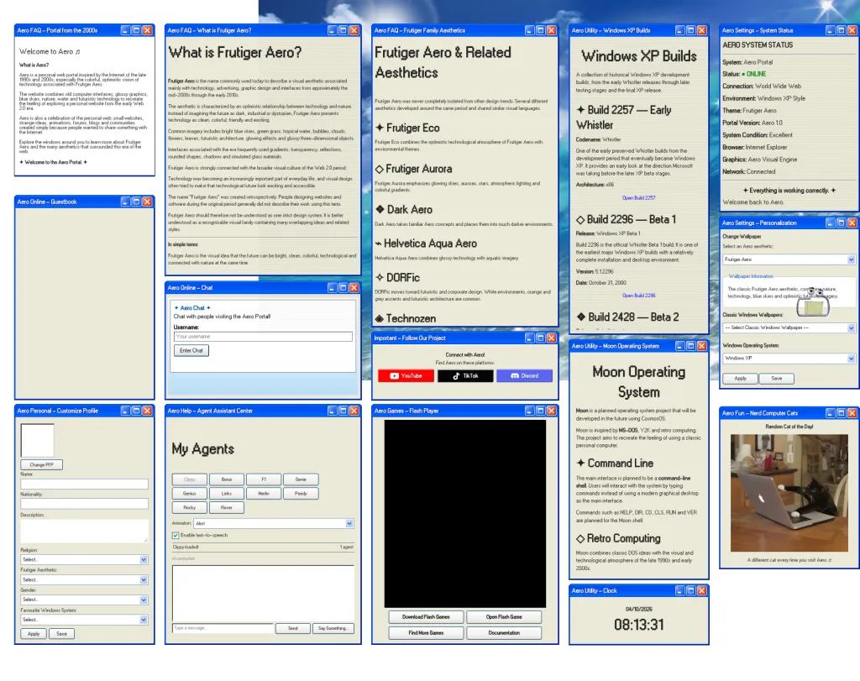Open the Discord platform button

click(x=524, y=375)
